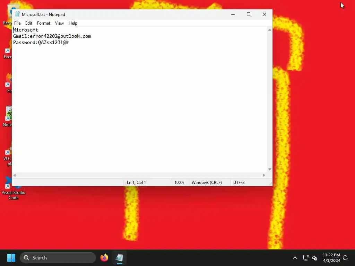Click the horizontal scrollbar left arrow
The width and height of the screenshot is (355, 266).
[x=15, y=175]
